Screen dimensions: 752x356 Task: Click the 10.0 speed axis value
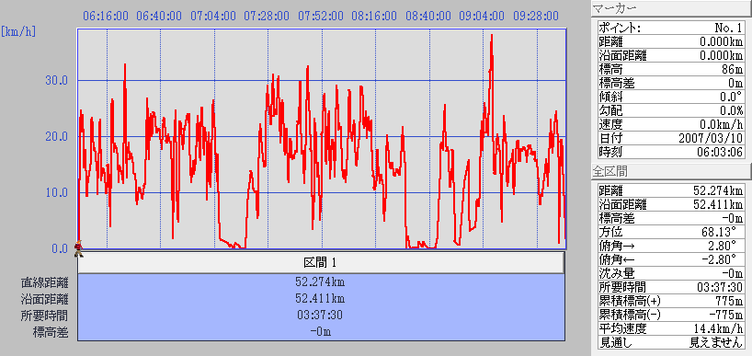pos(56,192)
